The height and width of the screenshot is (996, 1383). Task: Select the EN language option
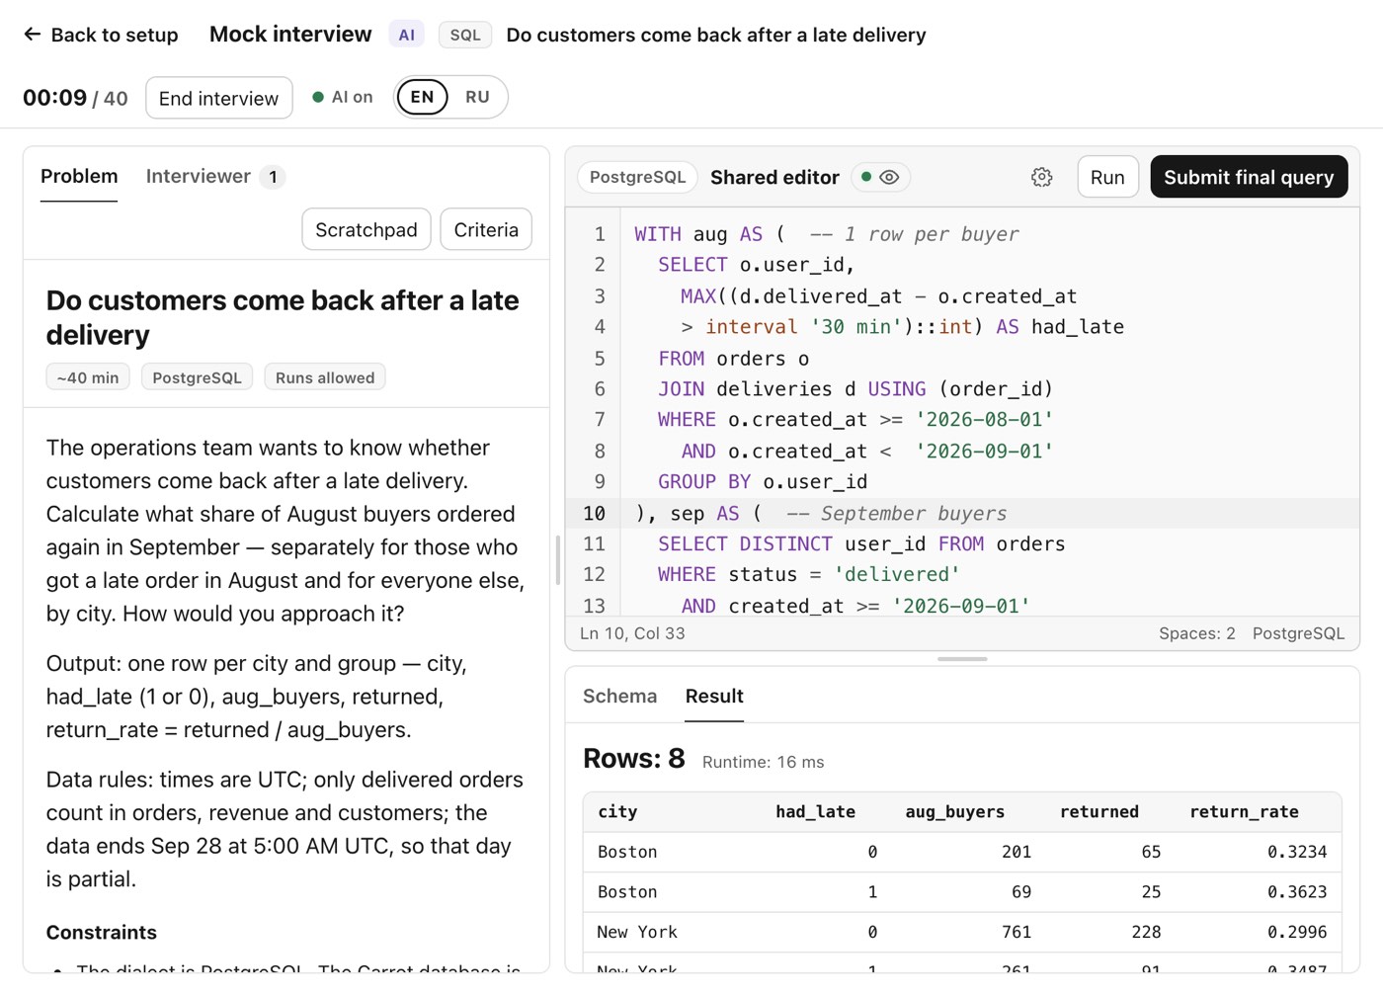[x=422, y=97]
